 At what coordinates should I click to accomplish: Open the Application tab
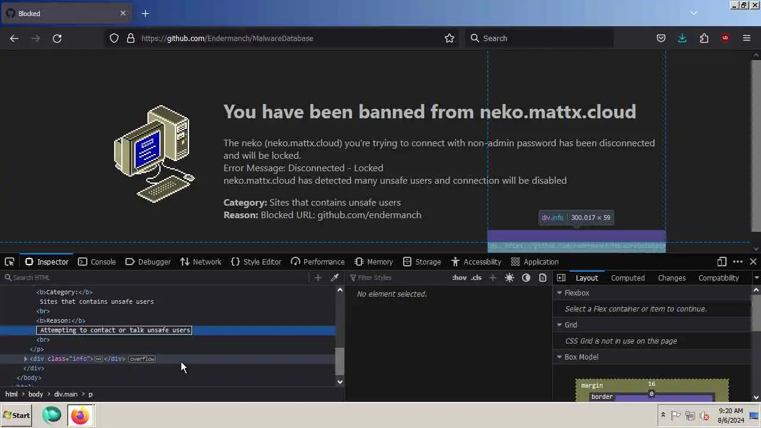(x=534, y=262)
